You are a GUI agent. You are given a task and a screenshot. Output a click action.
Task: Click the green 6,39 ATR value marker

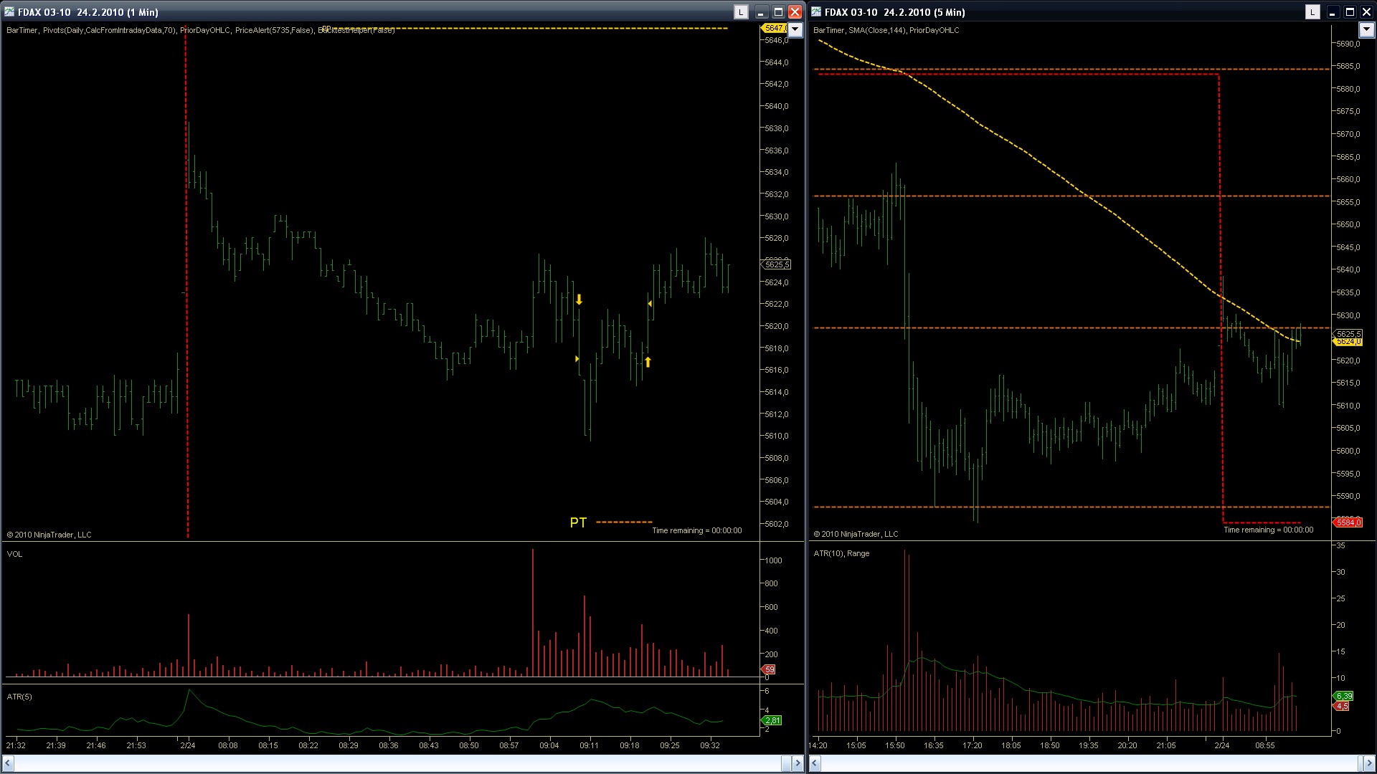(x=1343, y=696)
